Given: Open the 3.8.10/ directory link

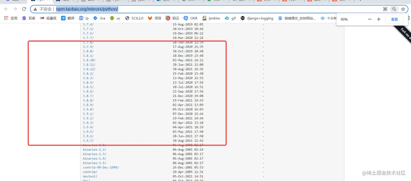Looking at the screenshot, I should [89, 60].
